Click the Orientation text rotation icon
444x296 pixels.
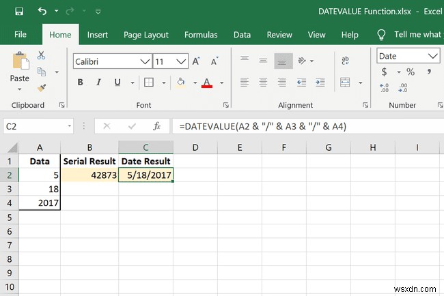coord(302,61)
